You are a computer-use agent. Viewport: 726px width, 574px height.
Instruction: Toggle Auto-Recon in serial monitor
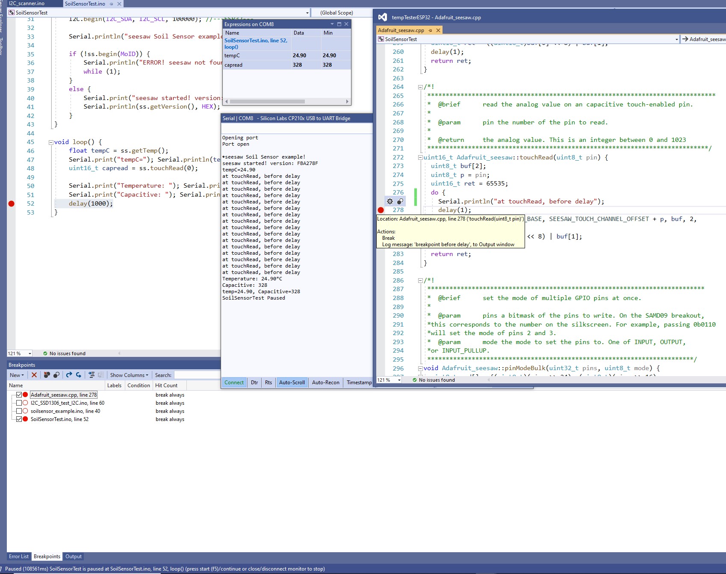326,383
